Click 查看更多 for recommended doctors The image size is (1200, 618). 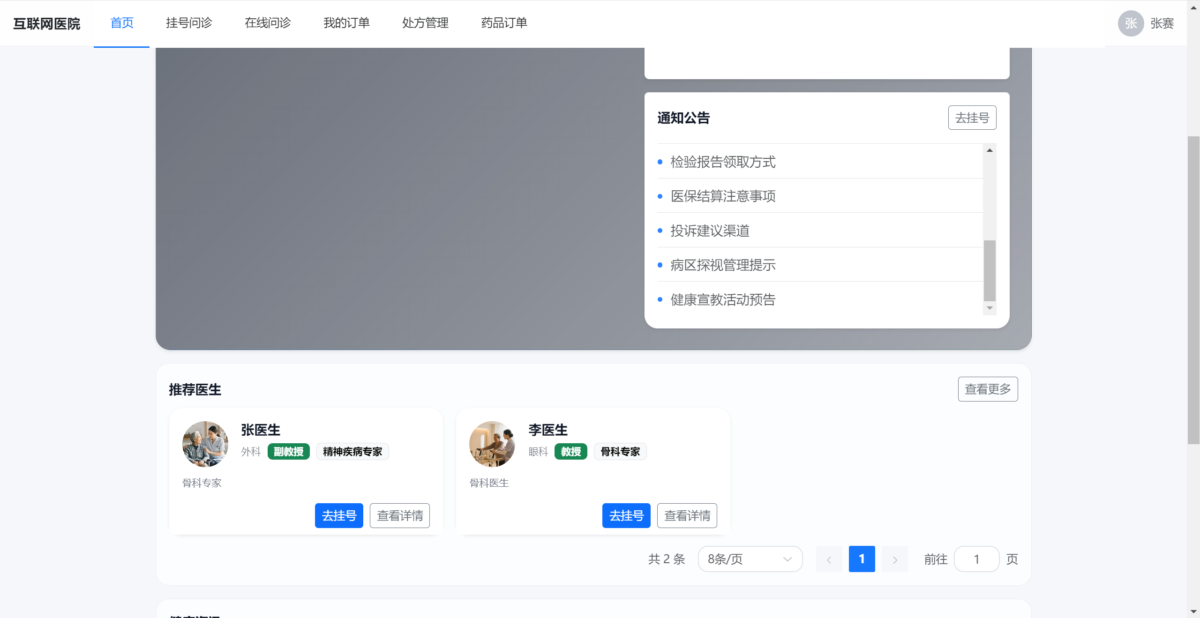click(987, 389)
